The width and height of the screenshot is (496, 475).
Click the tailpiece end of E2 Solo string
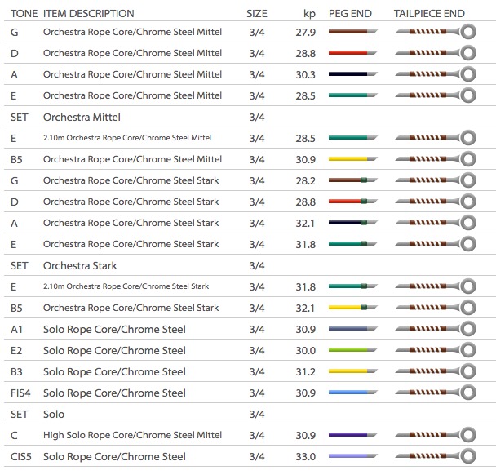[x=436, y=350]
